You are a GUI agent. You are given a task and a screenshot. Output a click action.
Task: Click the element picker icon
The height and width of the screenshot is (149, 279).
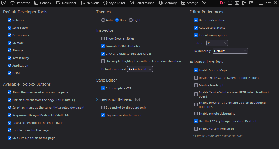tap(4, 3)
